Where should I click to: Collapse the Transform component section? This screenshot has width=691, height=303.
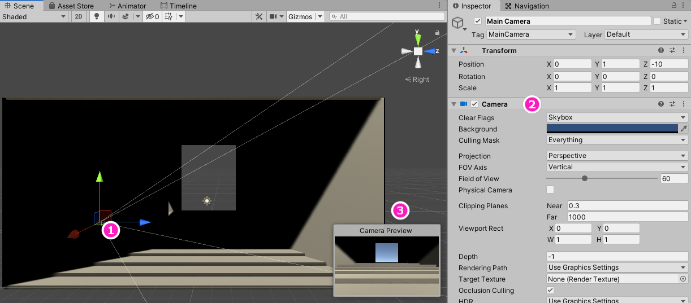click(x=454, y=51)
